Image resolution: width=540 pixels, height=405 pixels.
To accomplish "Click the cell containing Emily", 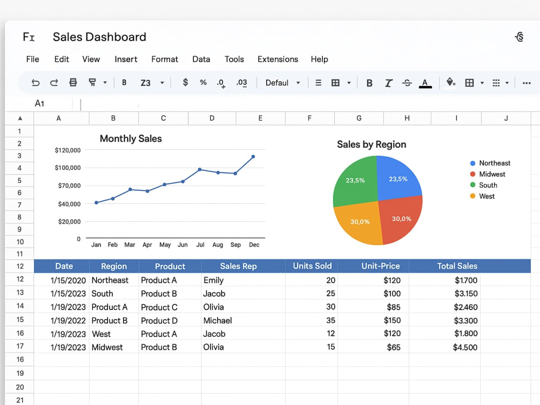I will click(x=244, y=280).
